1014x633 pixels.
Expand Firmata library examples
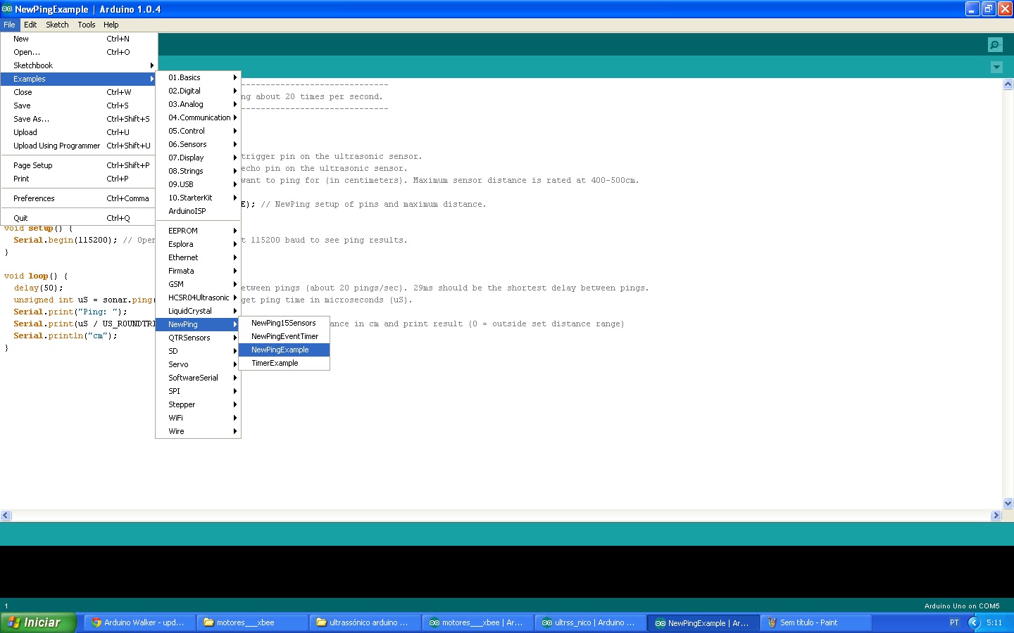click(x=198, y=271)
